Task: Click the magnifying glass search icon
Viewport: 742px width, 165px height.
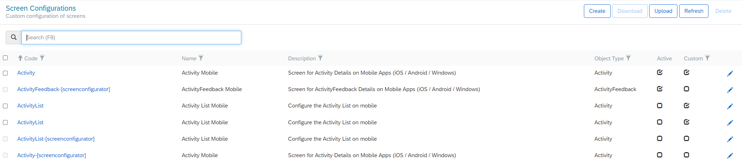Action: point(14,37)
